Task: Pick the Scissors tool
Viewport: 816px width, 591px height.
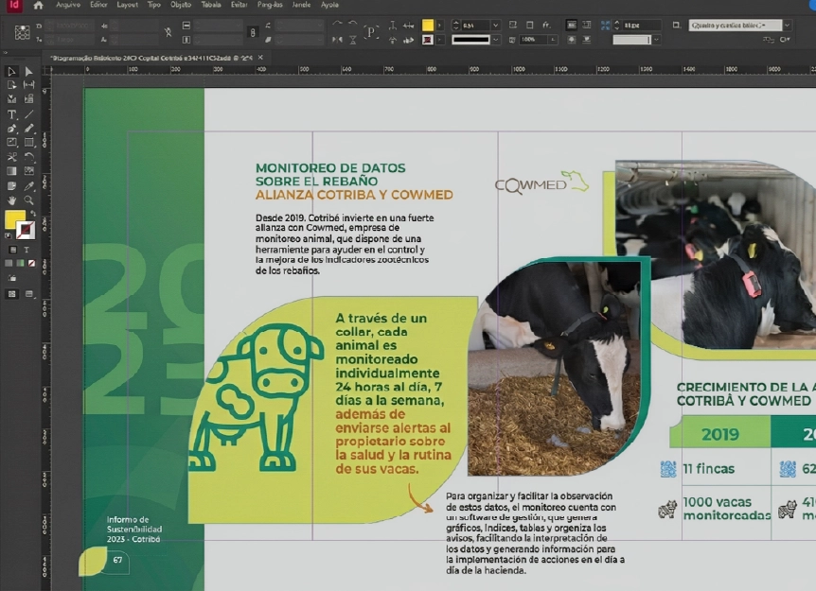Action: click(x=11, y=156)
